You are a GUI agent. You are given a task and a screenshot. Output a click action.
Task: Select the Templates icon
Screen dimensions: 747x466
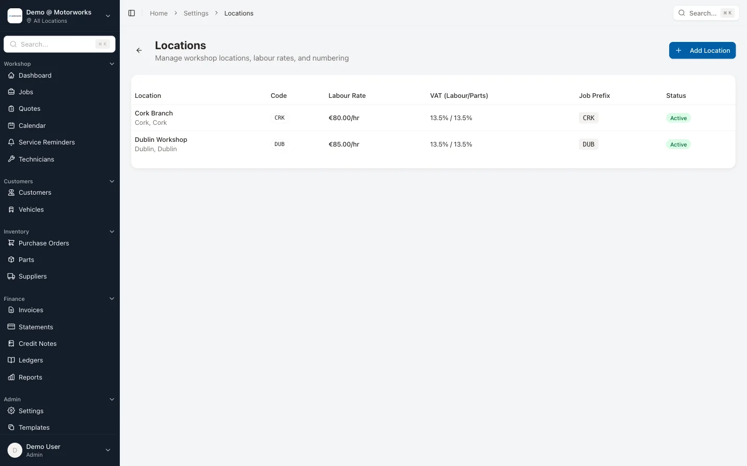coord(11,428)
